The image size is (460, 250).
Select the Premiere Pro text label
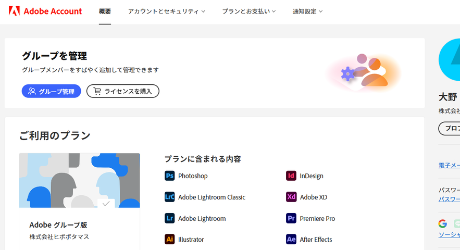[317, 219]
